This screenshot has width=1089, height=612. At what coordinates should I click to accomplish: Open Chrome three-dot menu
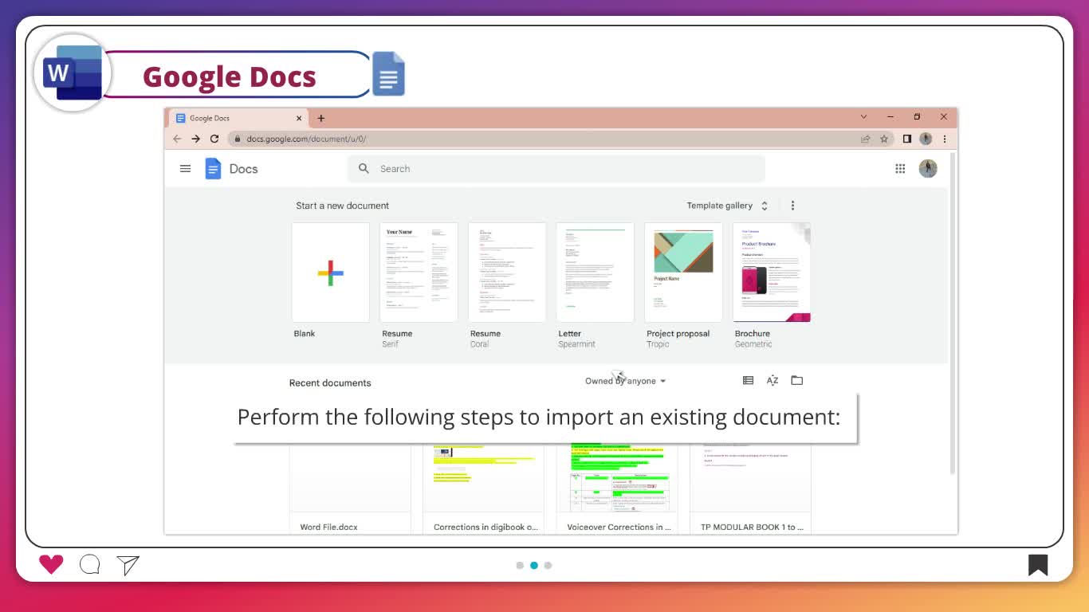click(945, 139)
